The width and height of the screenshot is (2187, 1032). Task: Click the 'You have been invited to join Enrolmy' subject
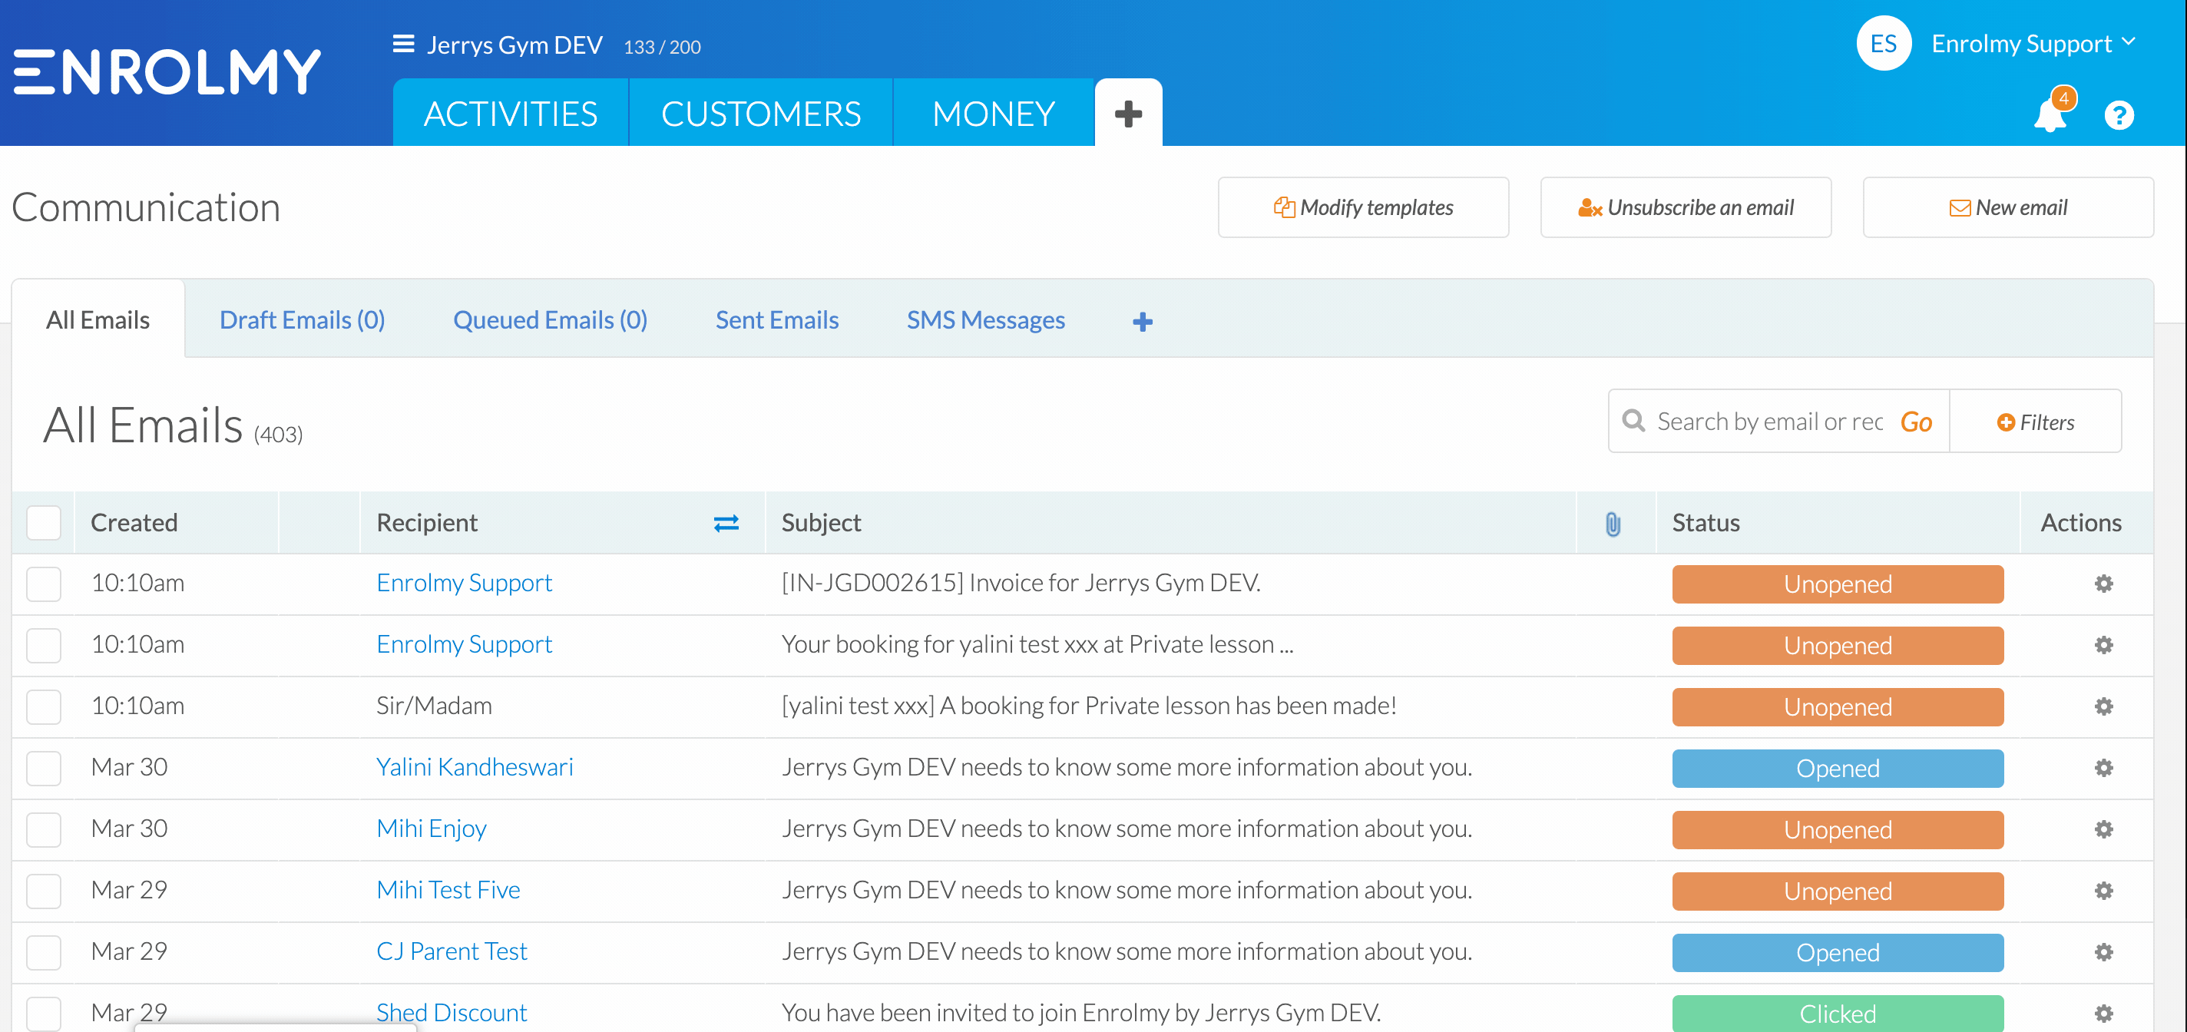point(1080,1013)
